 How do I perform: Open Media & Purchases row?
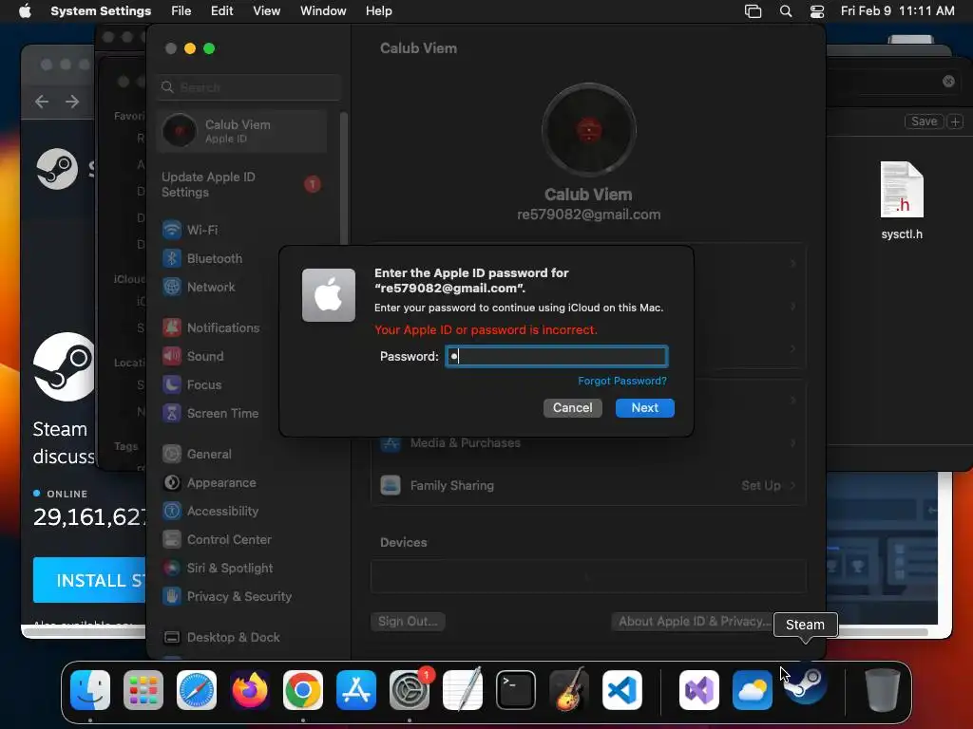tap(588, 443)
